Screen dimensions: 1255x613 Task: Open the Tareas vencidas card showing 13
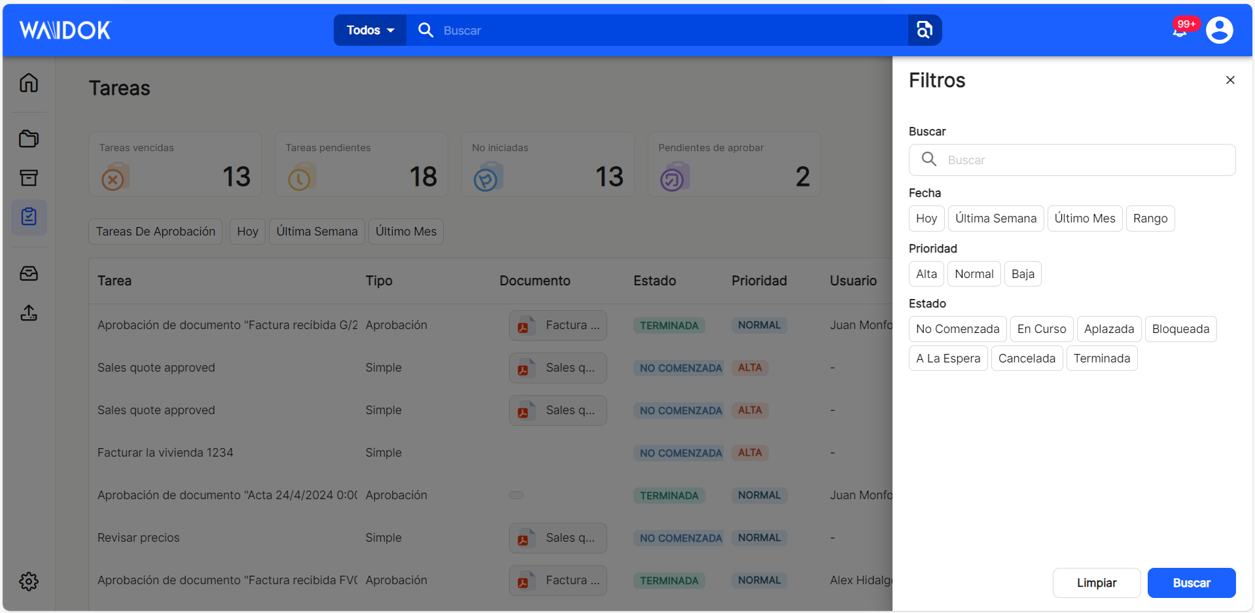175,164
